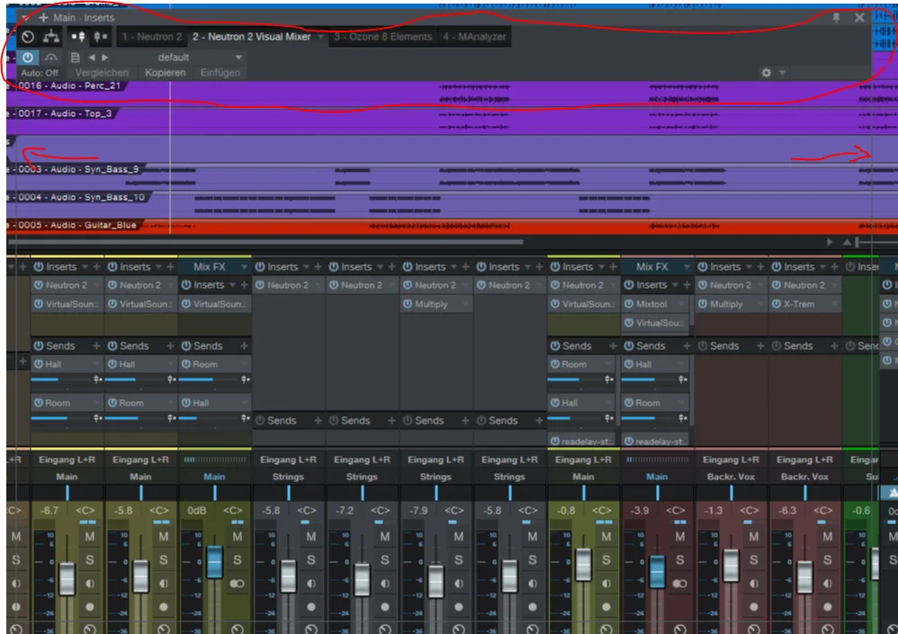Select the 2 - Neutron 2 Visual Mixer tab
This screenshot has height=634, width=898.
point(251,37)
